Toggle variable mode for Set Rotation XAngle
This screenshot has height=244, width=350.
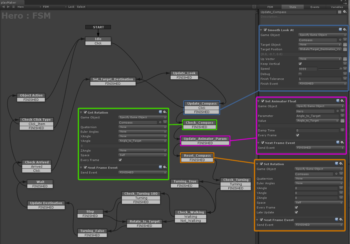(341, 188)
